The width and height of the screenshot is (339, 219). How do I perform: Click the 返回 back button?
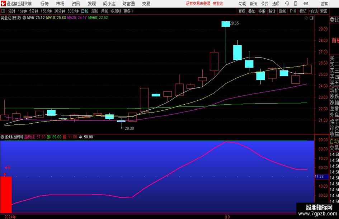(x=324, y=11)
